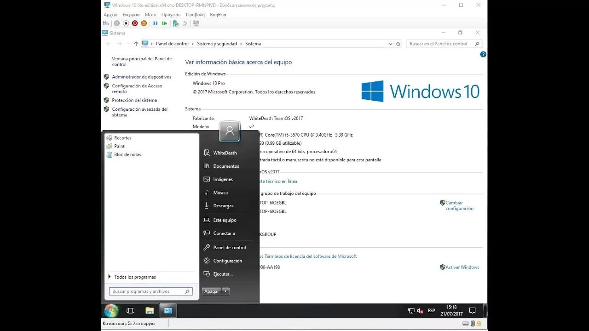Open chevron after Panel de control breadcrumb
This screenshot has width=589, height=331.
[193, 44]
